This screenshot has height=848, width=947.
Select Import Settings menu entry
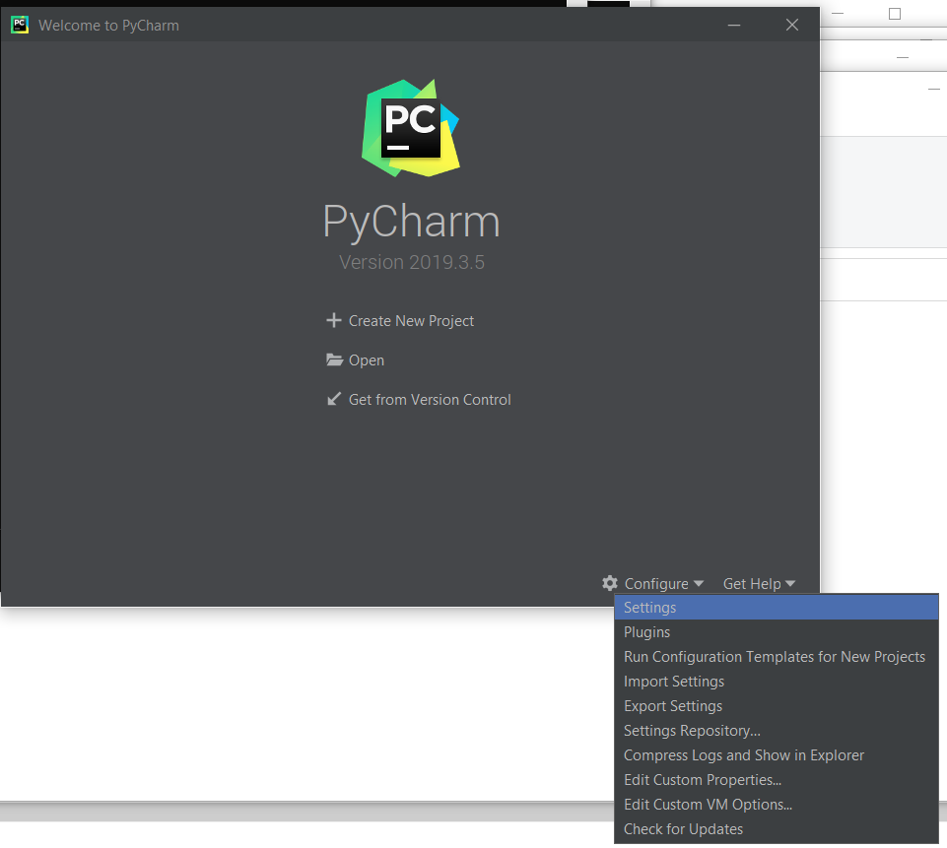673,682
